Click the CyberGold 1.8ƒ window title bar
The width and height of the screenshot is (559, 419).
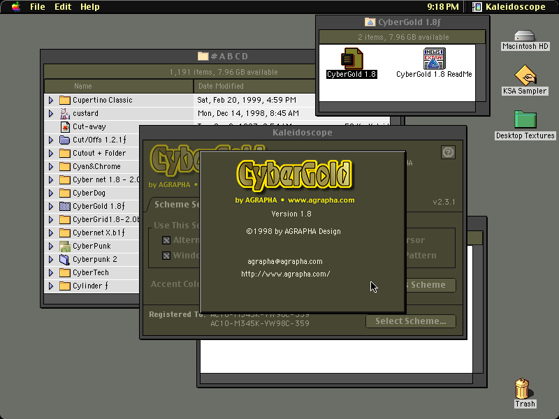[402, 22]
